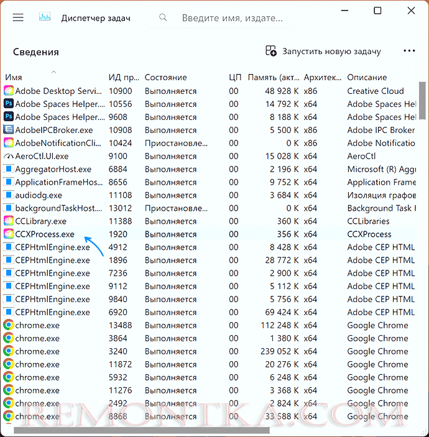
Task: Click icon of CEPHtmlEngine.exe process 6920
Action: point(9,312)
